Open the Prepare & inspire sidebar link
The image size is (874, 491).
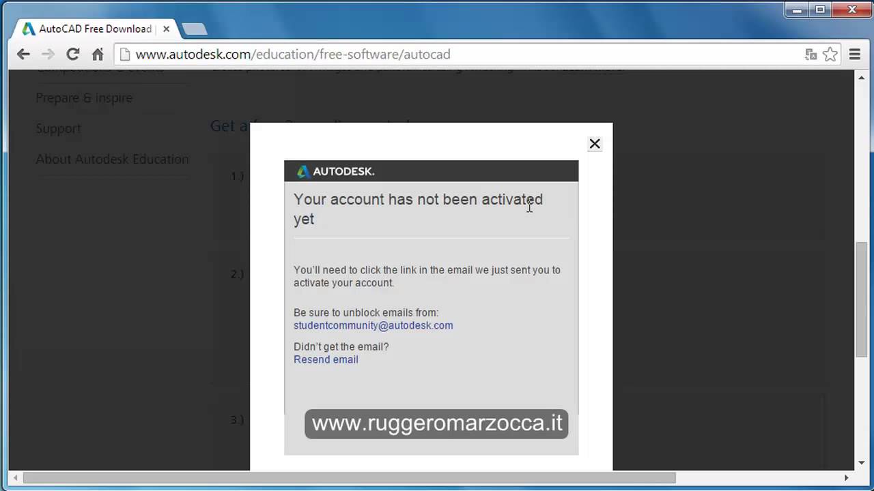pyautogui.click(x=84, y=98)
